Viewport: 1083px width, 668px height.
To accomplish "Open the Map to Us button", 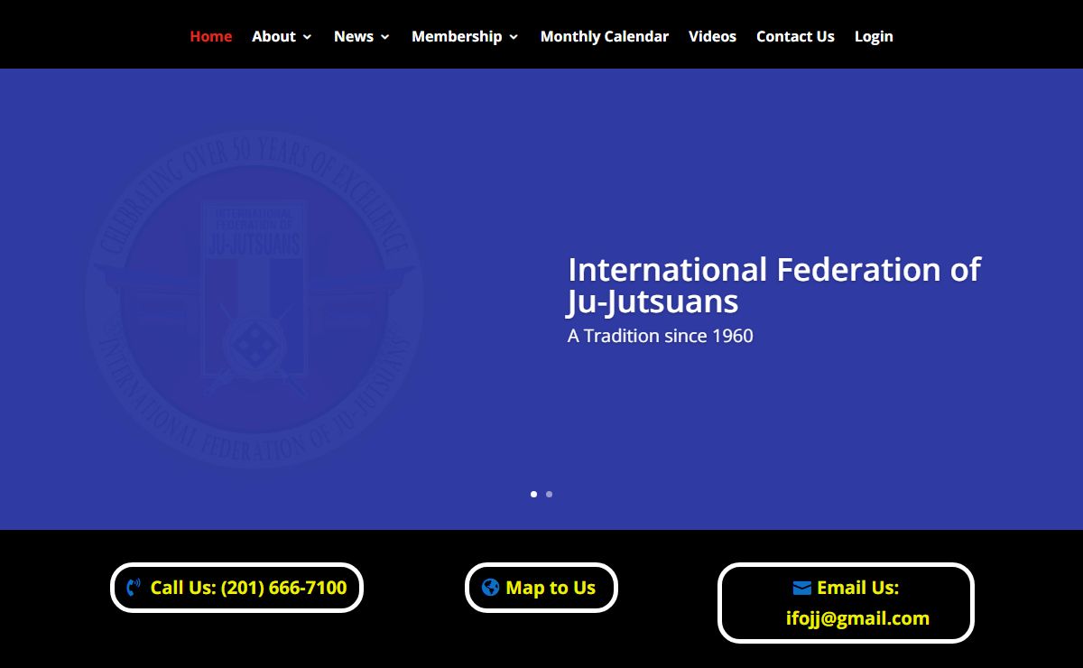I will tap(541, 588).
